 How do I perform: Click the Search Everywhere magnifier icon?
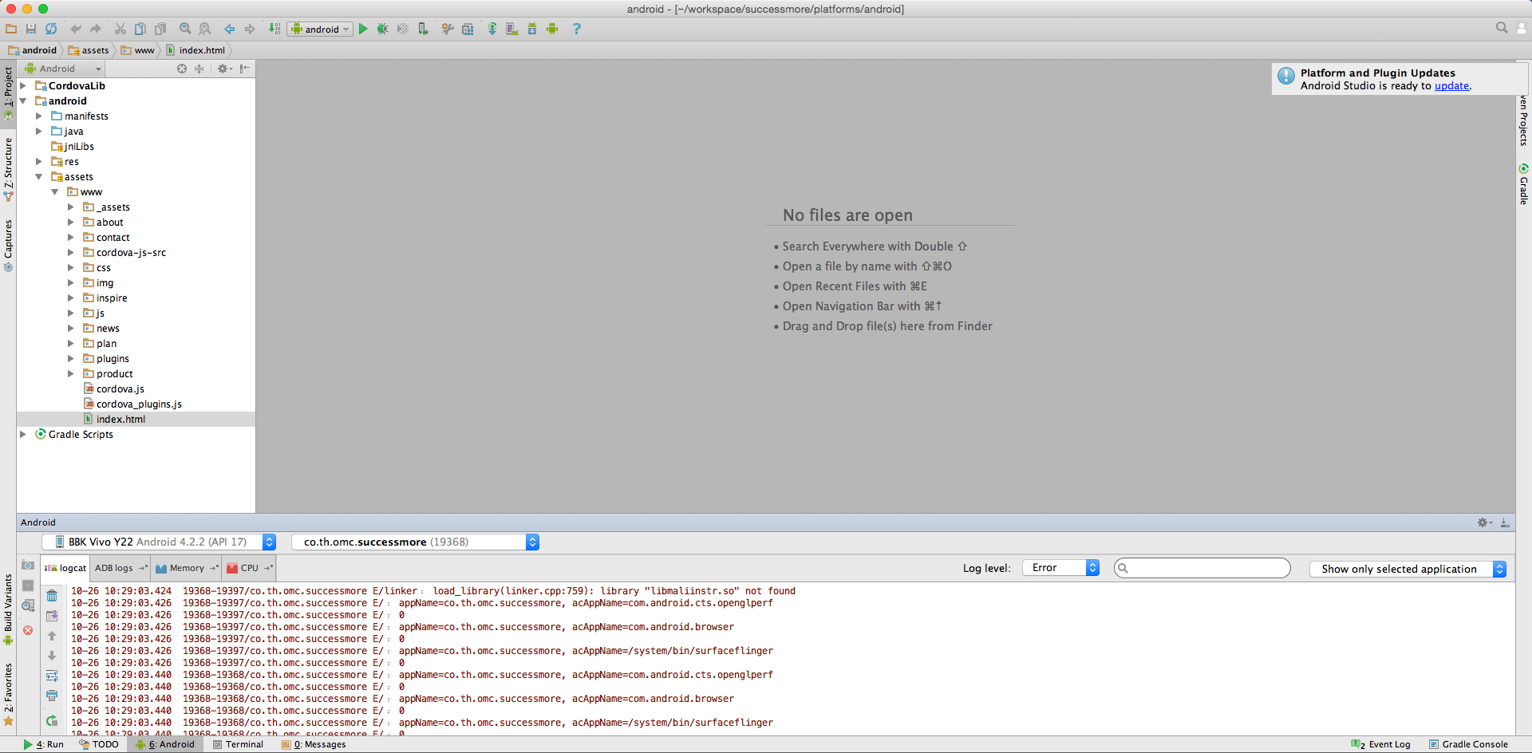(1502, 28)
